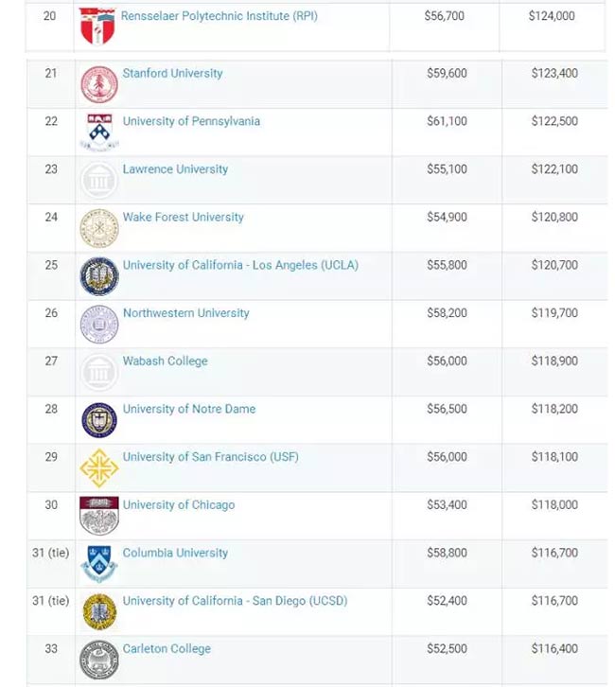Screen dimensions: 615x687
Task: Click the Northwestern University purple seal
Action: point(99,325)
